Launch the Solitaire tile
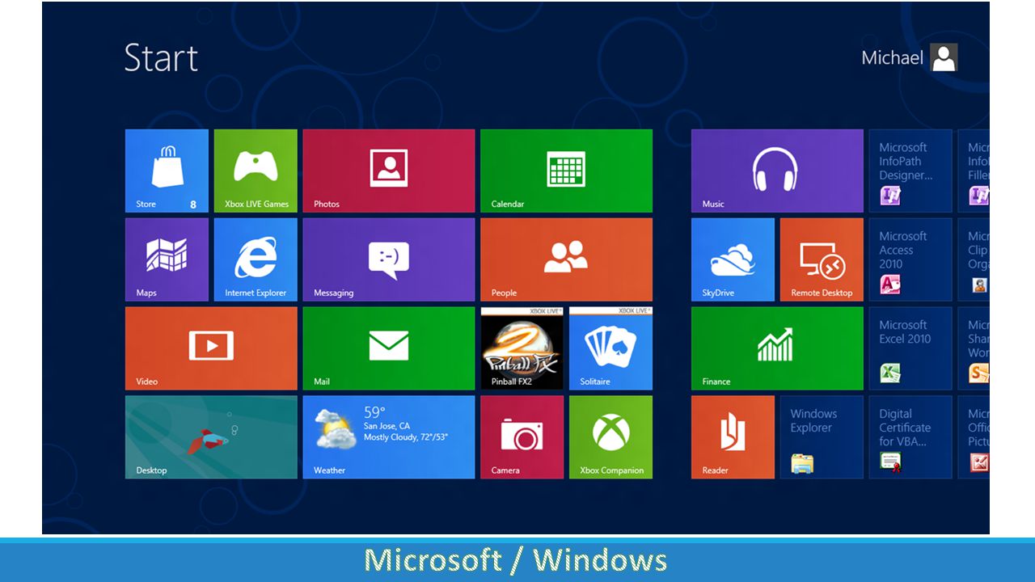This screenshot has width=1035, height=582. click(x=610, y=348)
